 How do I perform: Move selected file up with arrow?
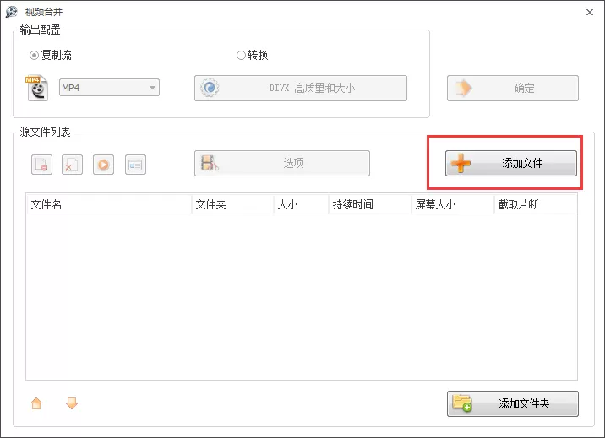[36, 403]
